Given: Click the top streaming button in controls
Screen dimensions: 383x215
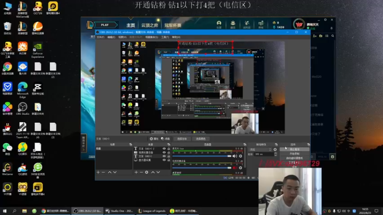Looking at the screenshot, I should pyautogui.click(x=294, y=149).
